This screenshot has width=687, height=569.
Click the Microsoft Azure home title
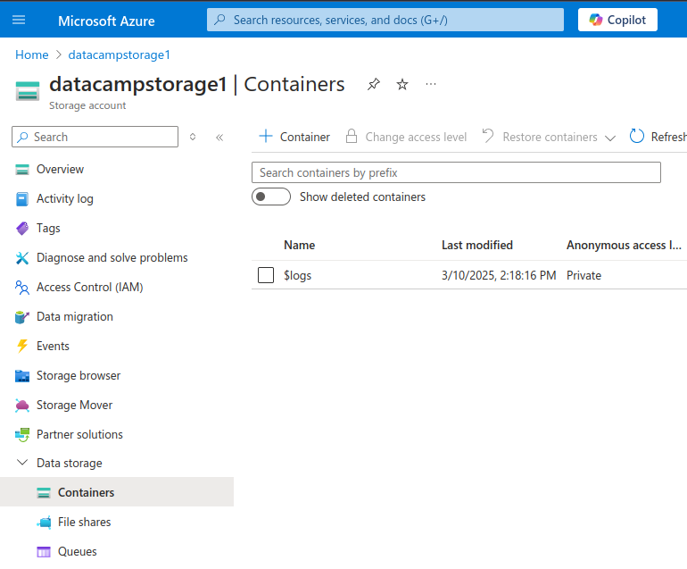(106, 21)
